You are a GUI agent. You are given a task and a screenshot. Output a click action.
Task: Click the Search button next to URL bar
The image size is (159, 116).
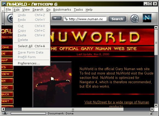click(117, 19)
